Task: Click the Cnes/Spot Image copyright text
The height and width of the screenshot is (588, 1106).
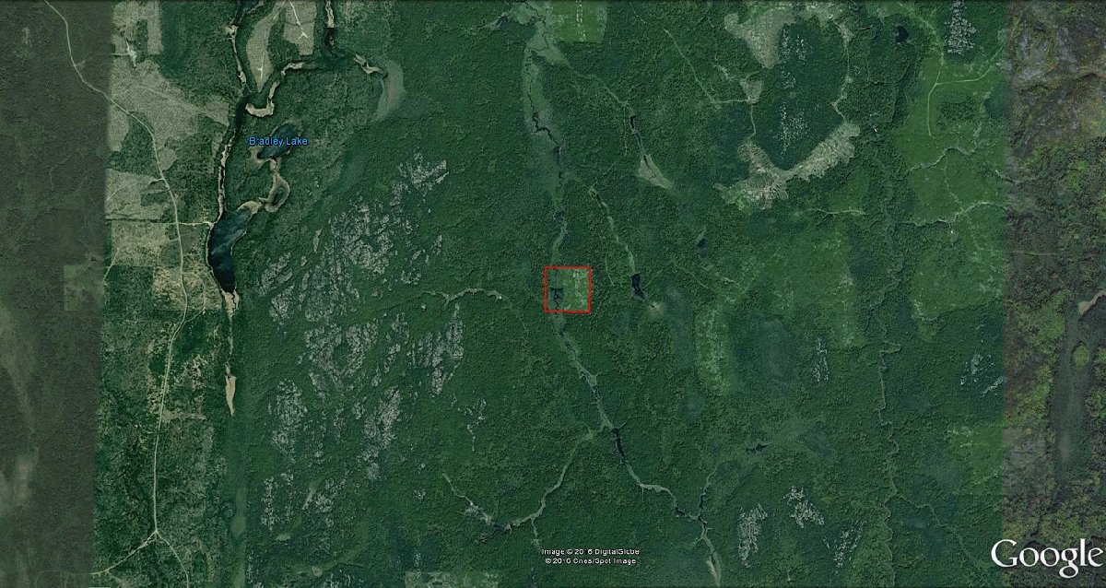Action: click(x=590, y=560)
